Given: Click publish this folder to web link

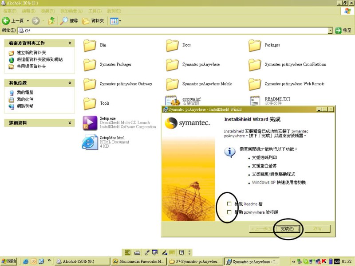Looking at the screenshot, I should pyautogui.click(x=39, y=59).
